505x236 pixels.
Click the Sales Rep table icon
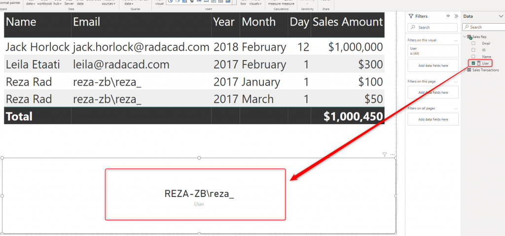(469, 37)
